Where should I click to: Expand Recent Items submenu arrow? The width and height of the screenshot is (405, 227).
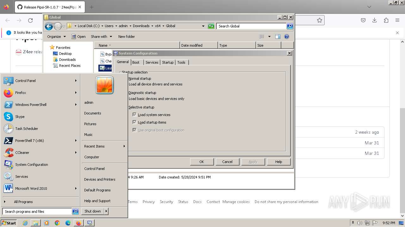(x=124, y=146)
